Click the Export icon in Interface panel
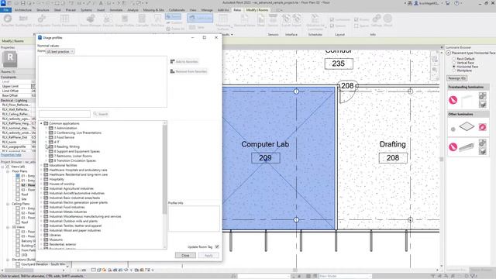This screenshot has height=279, width=496. [286, 19]
